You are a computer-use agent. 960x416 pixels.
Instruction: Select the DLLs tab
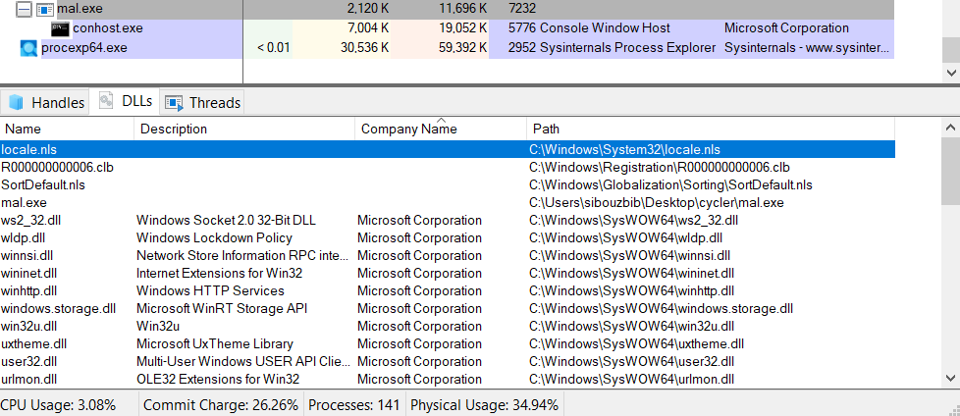[126, 102]
